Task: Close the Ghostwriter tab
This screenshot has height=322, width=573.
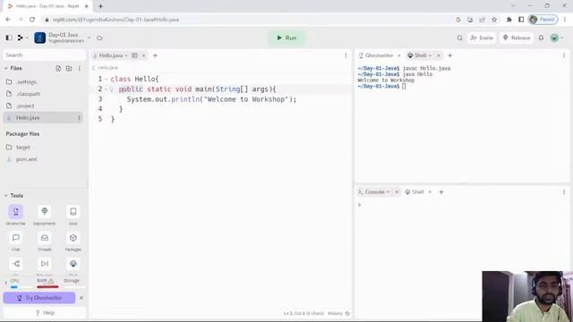Action: [x=399, y=55]
